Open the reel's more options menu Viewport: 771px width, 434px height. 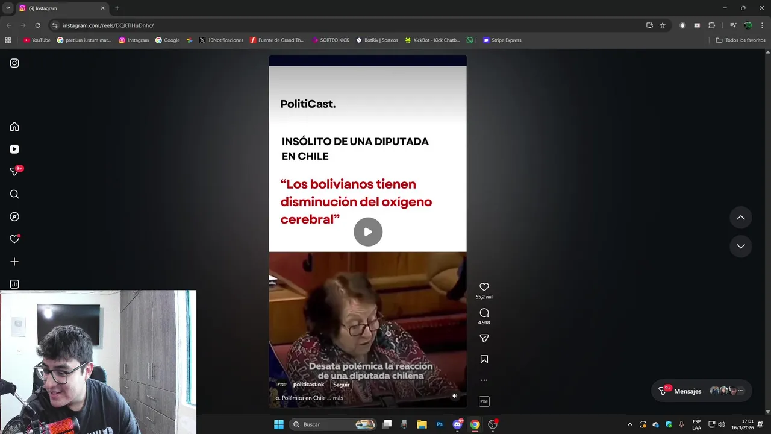[x=484, y=380]
